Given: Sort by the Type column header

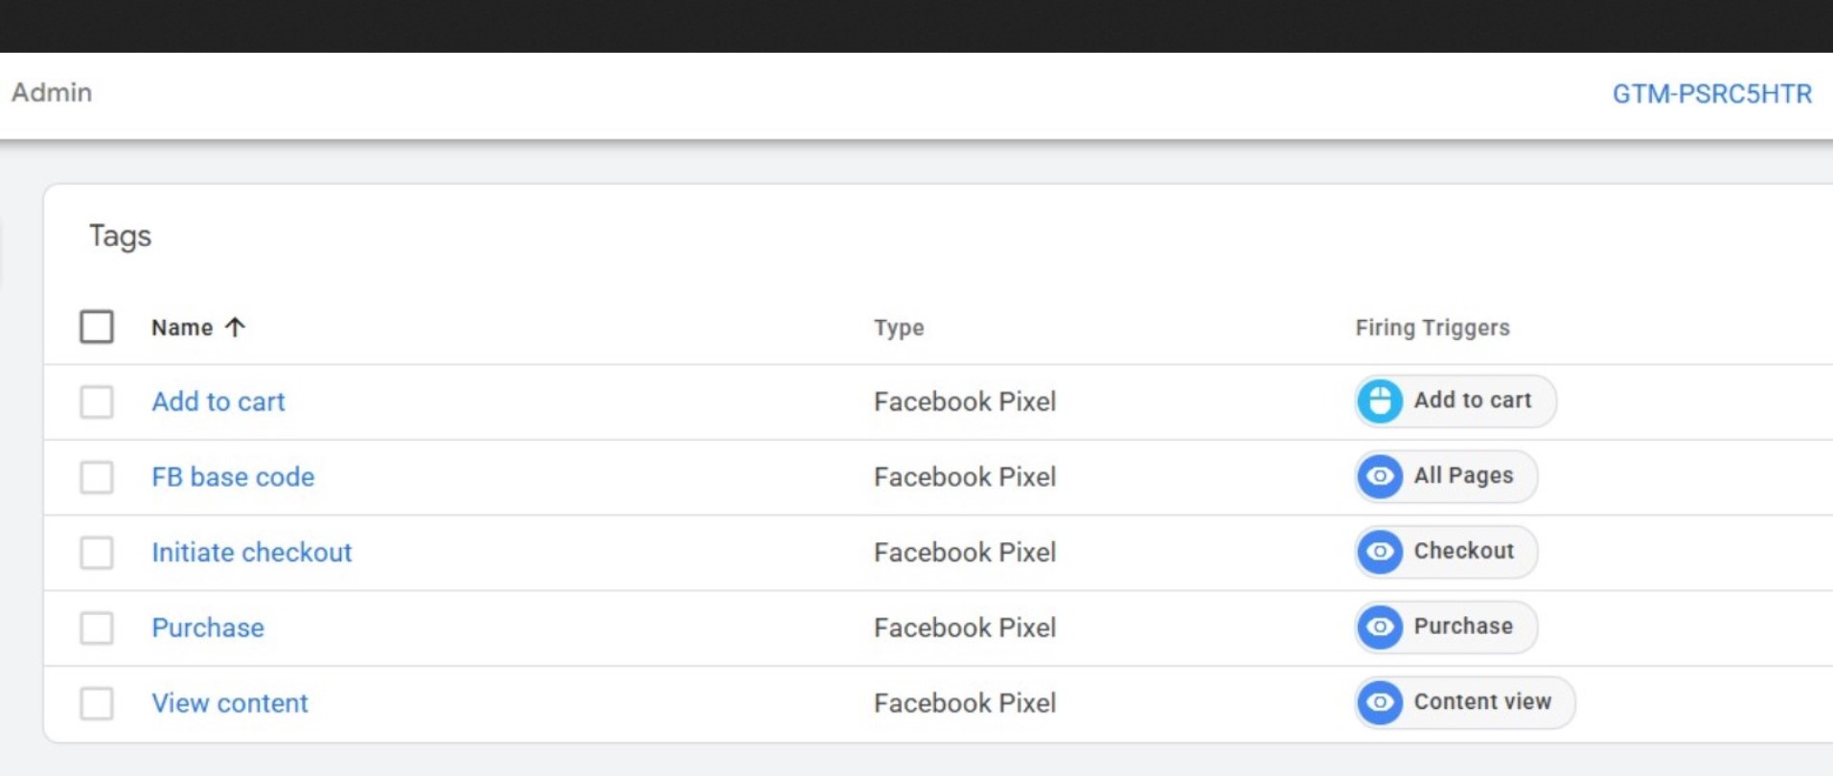Looking at the screenshot, I should click(x=899, y=328).
